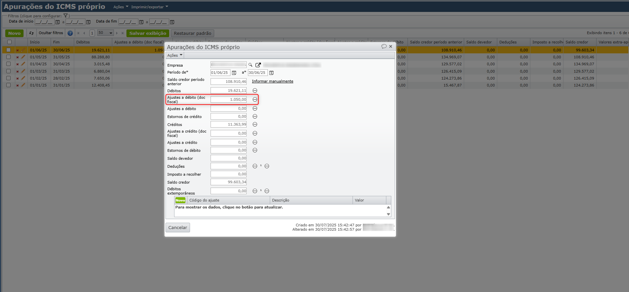Click first ellipsis icon beside Deduções field
The width and height of the screenshot is (629, 292).
[255, 166]
